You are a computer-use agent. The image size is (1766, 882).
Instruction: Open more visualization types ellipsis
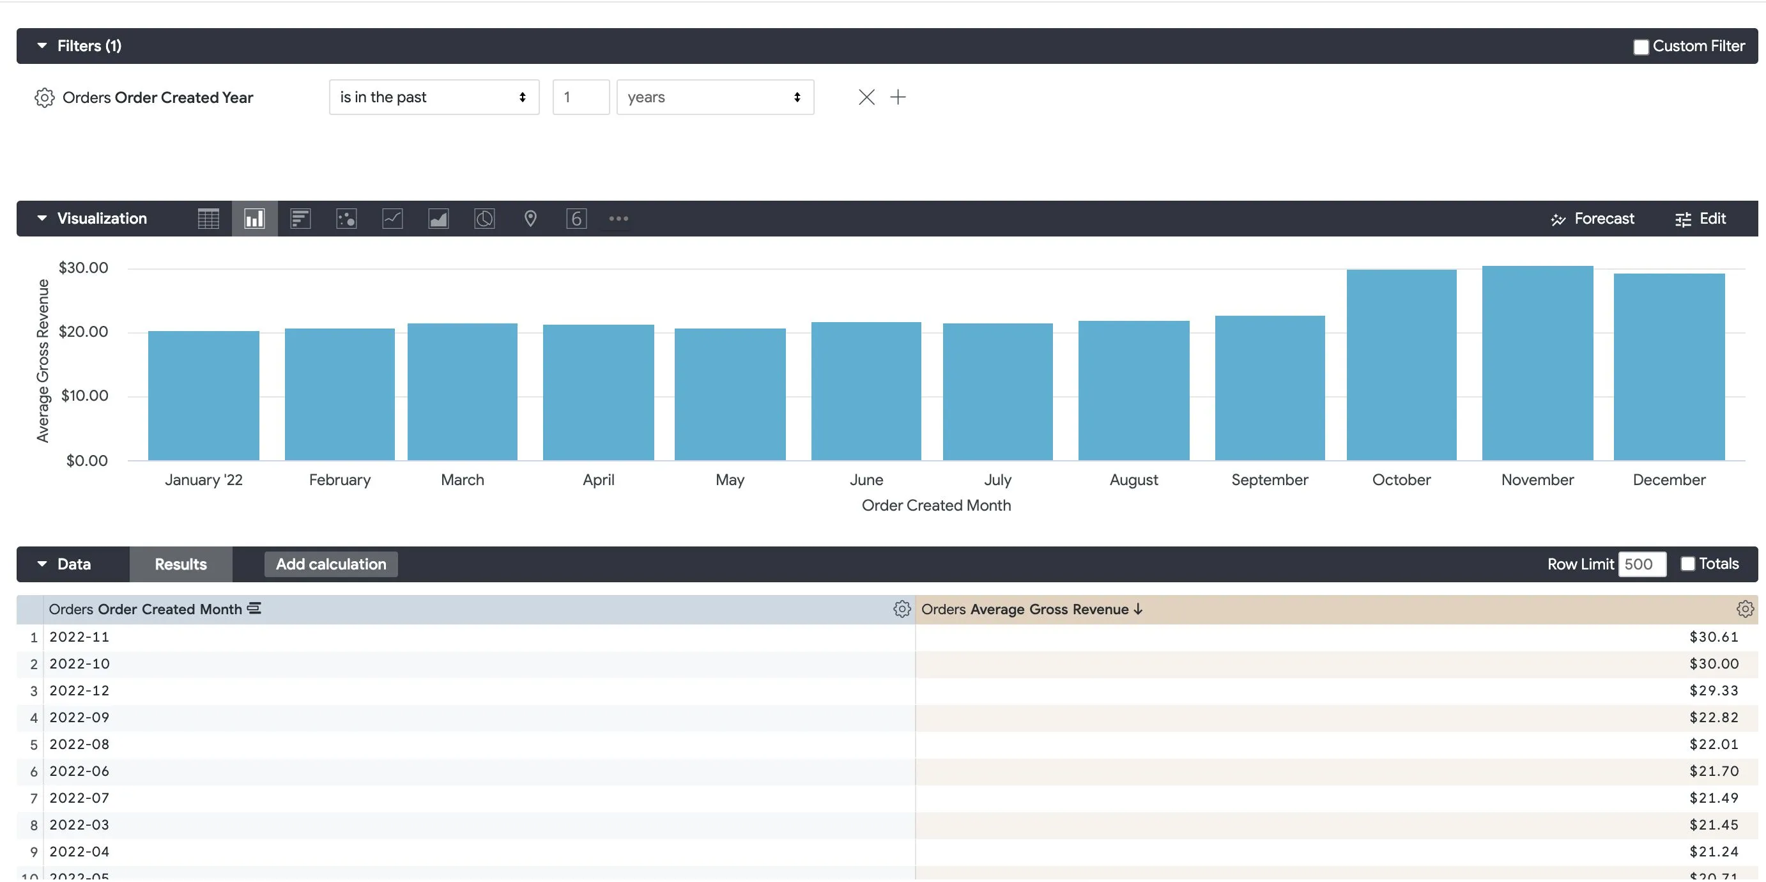(x=618, y=219)
